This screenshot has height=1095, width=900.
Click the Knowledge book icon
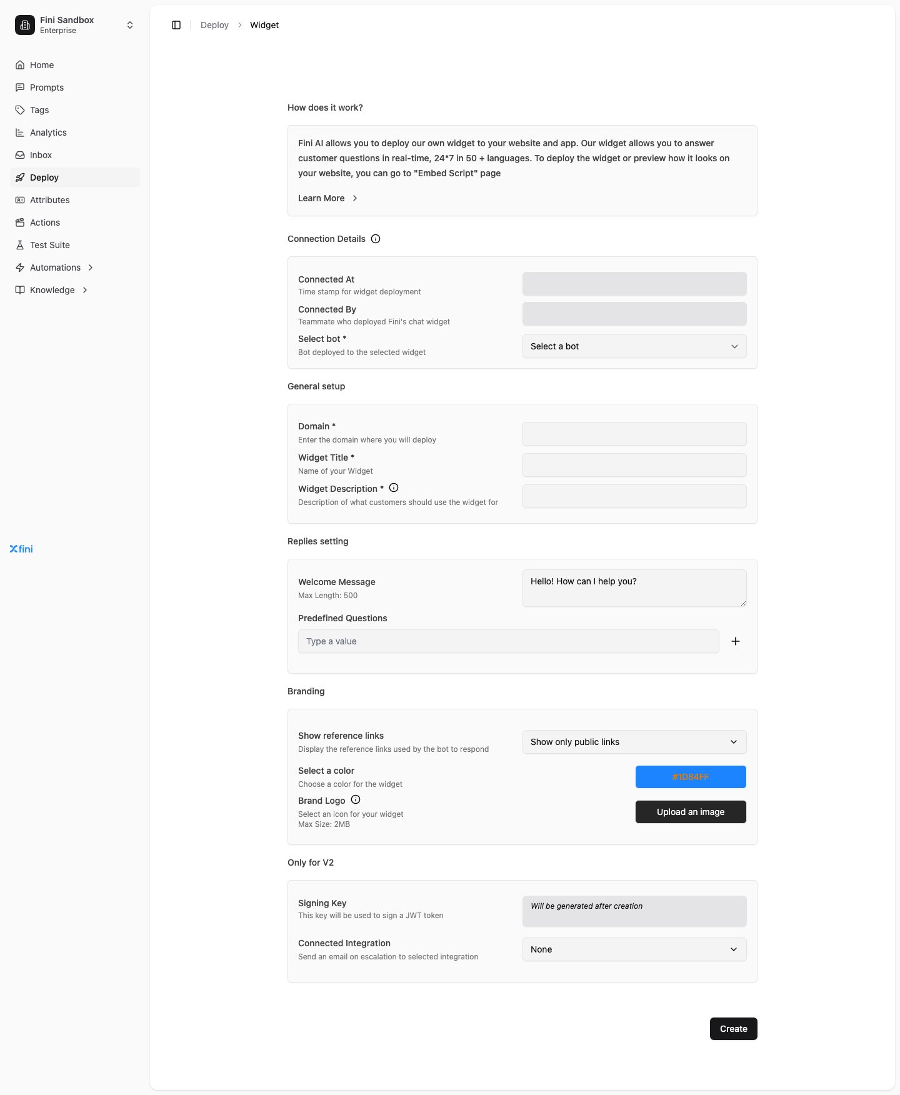tap(20, 290)
